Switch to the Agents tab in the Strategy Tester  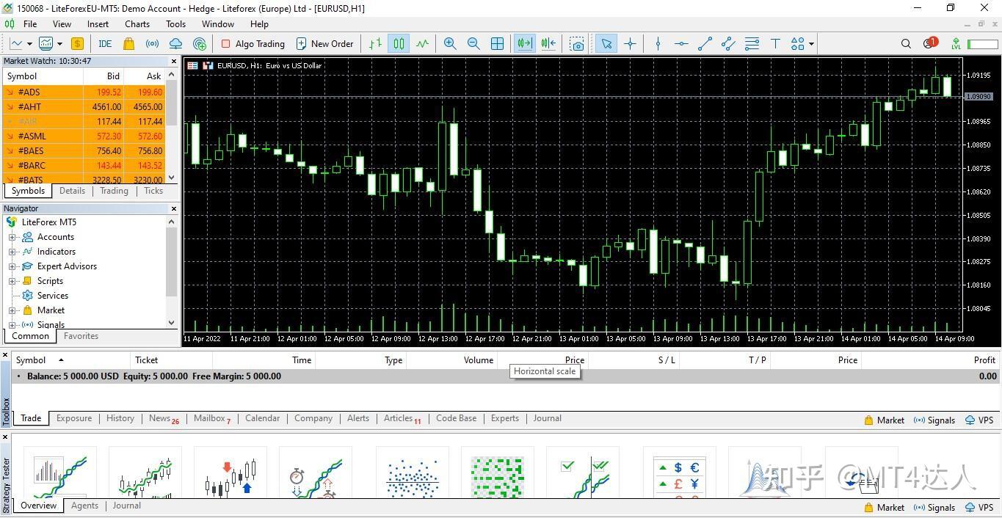(84, 506)
